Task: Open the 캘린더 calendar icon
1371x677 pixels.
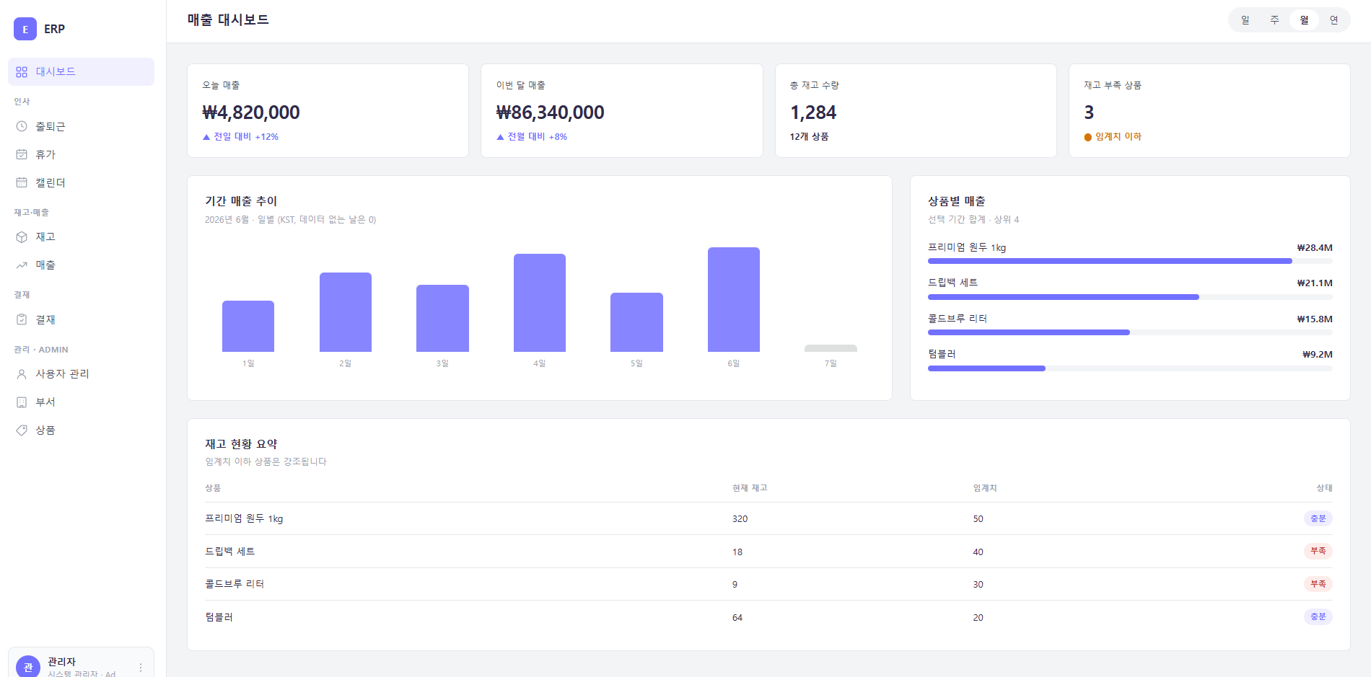Action: [22, 182]
